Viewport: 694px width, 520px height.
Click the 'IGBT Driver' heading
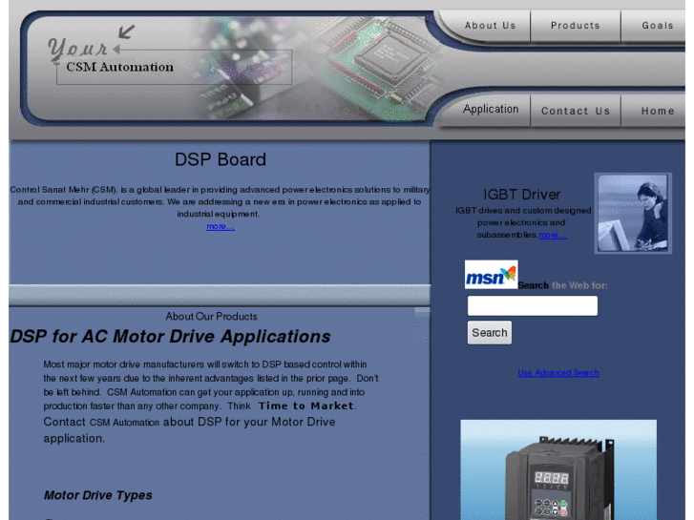pos(522,195)
